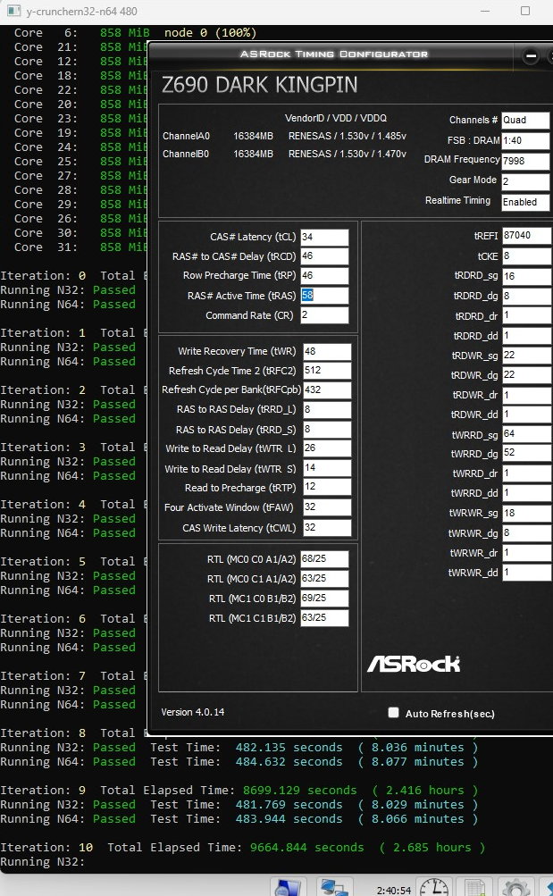Click the tWRRD_dd value field

click(x=527, y=493)
